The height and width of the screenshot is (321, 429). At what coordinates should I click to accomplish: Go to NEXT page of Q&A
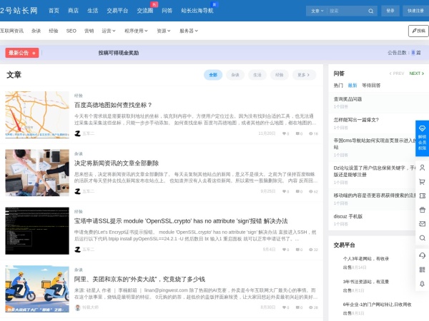(416, 73)
